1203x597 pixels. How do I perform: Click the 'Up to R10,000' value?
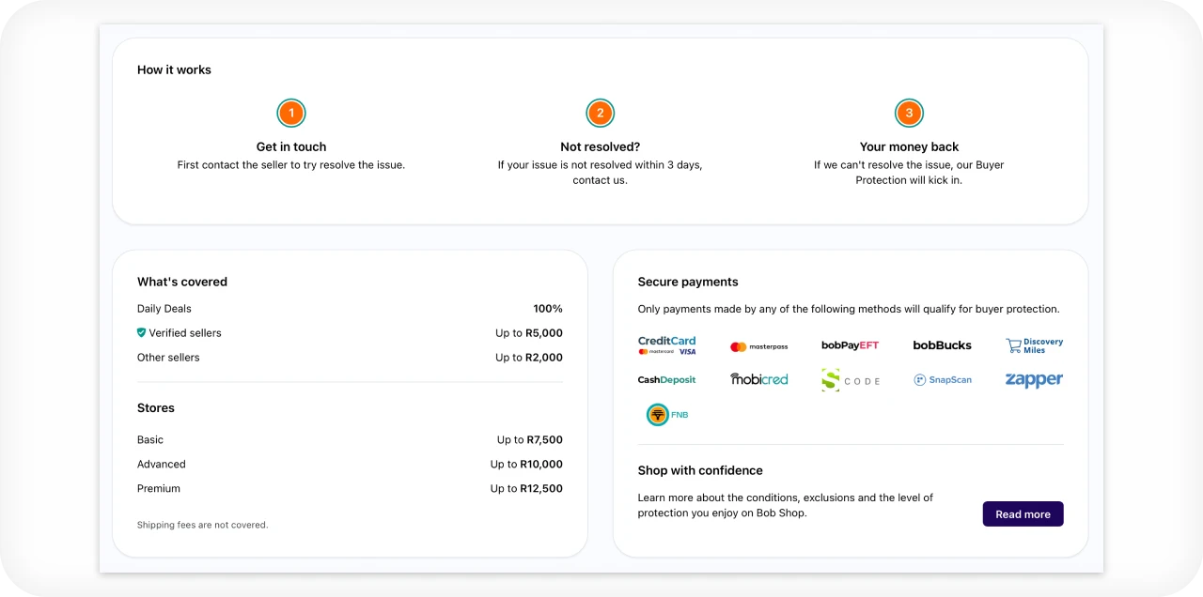tap(526, 464)
